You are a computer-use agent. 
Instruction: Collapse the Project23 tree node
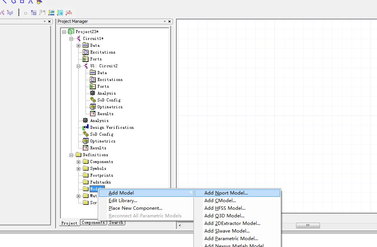tap(64, 32)
